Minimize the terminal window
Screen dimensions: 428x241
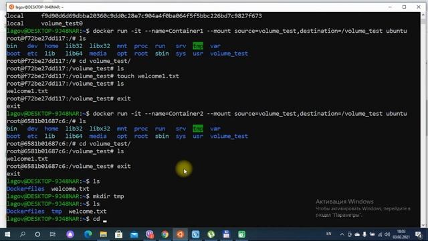390,7
